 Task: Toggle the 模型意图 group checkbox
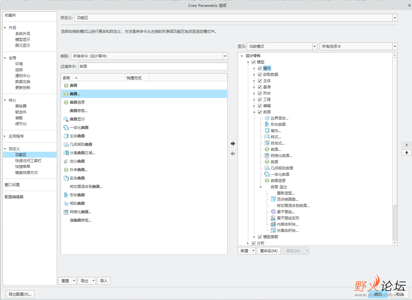click(x=260, y=237)
